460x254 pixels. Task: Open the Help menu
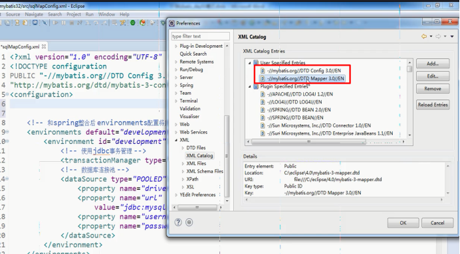[124, 14]
